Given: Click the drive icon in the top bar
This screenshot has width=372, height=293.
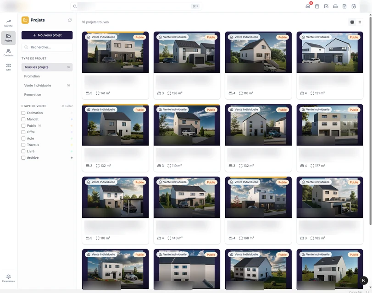Looking at the screenshot, I should 335,6.
